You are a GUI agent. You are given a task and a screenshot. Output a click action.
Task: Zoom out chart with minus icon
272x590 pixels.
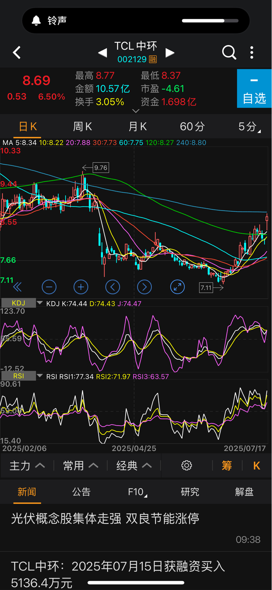(49, 287)
